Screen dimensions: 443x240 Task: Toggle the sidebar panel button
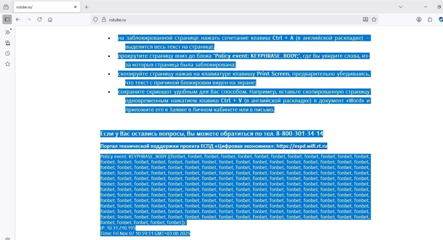(7, 20)
